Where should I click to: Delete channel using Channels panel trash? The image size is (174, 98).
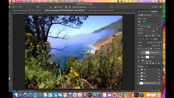(x=159, y=91)
